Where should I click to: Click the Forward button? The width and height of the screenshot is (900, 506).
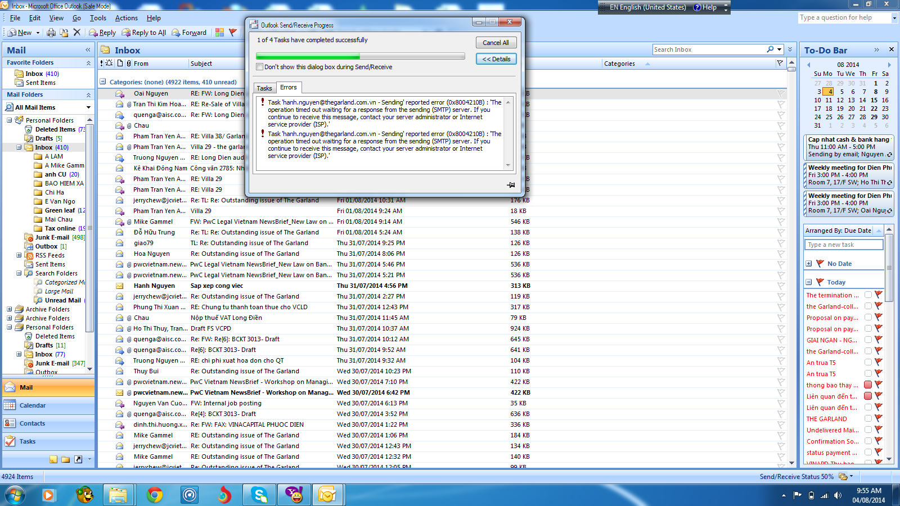[189, 33]
